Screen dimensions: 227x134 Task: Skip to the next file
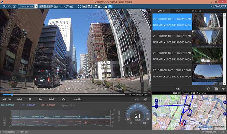tap(51, 99)
